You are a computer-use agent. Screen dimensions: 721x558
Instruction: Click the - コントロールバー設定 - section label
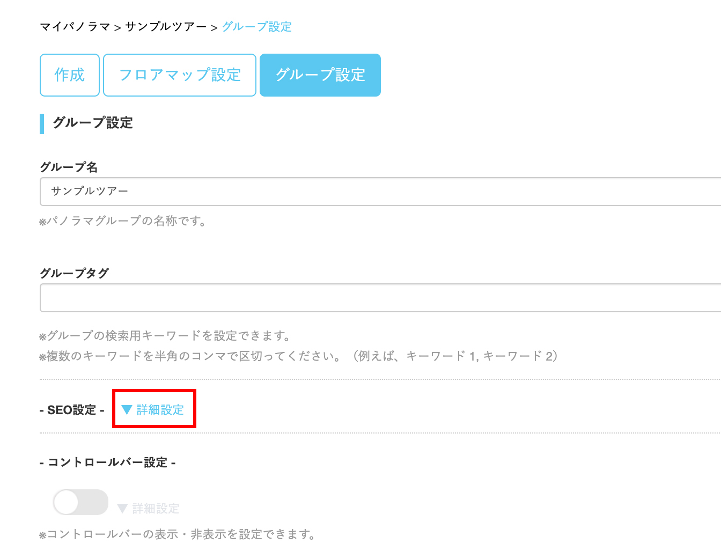(108, 462)
